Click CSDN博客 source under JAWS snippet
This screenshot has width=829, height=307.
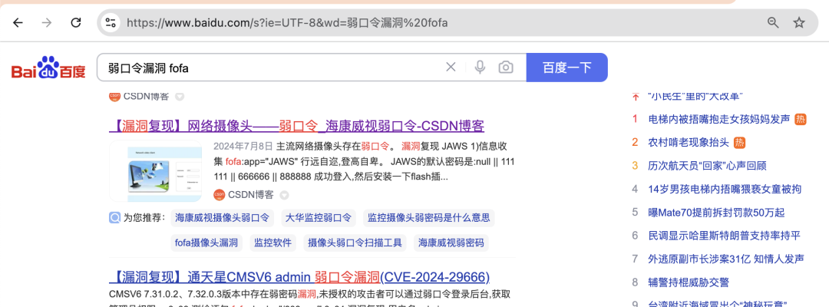click(x=251, y=195)
